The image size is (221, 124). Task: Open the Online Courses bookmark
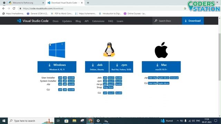click(135, 14)
